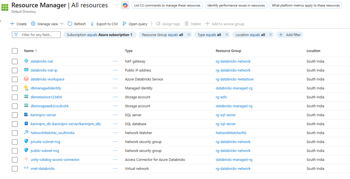Viewport: 350px width, 179px height.
Task: Remove the Resource Group equals all filter
Action: click(189, 35)
